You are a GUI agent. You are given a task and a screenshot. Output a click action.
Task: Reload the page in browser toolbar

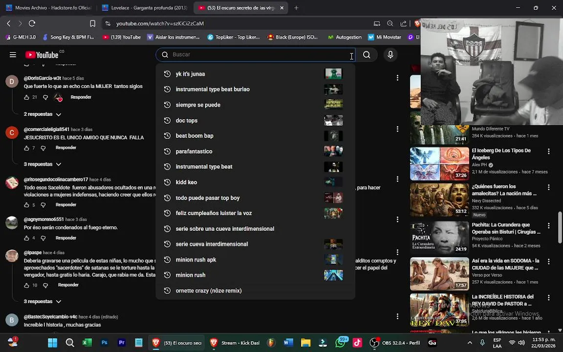tap(32, 23)
